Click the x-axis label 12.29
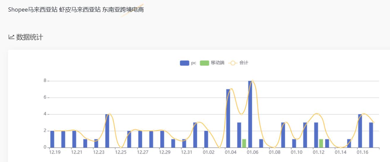390x162 pixels. (165, 152)
